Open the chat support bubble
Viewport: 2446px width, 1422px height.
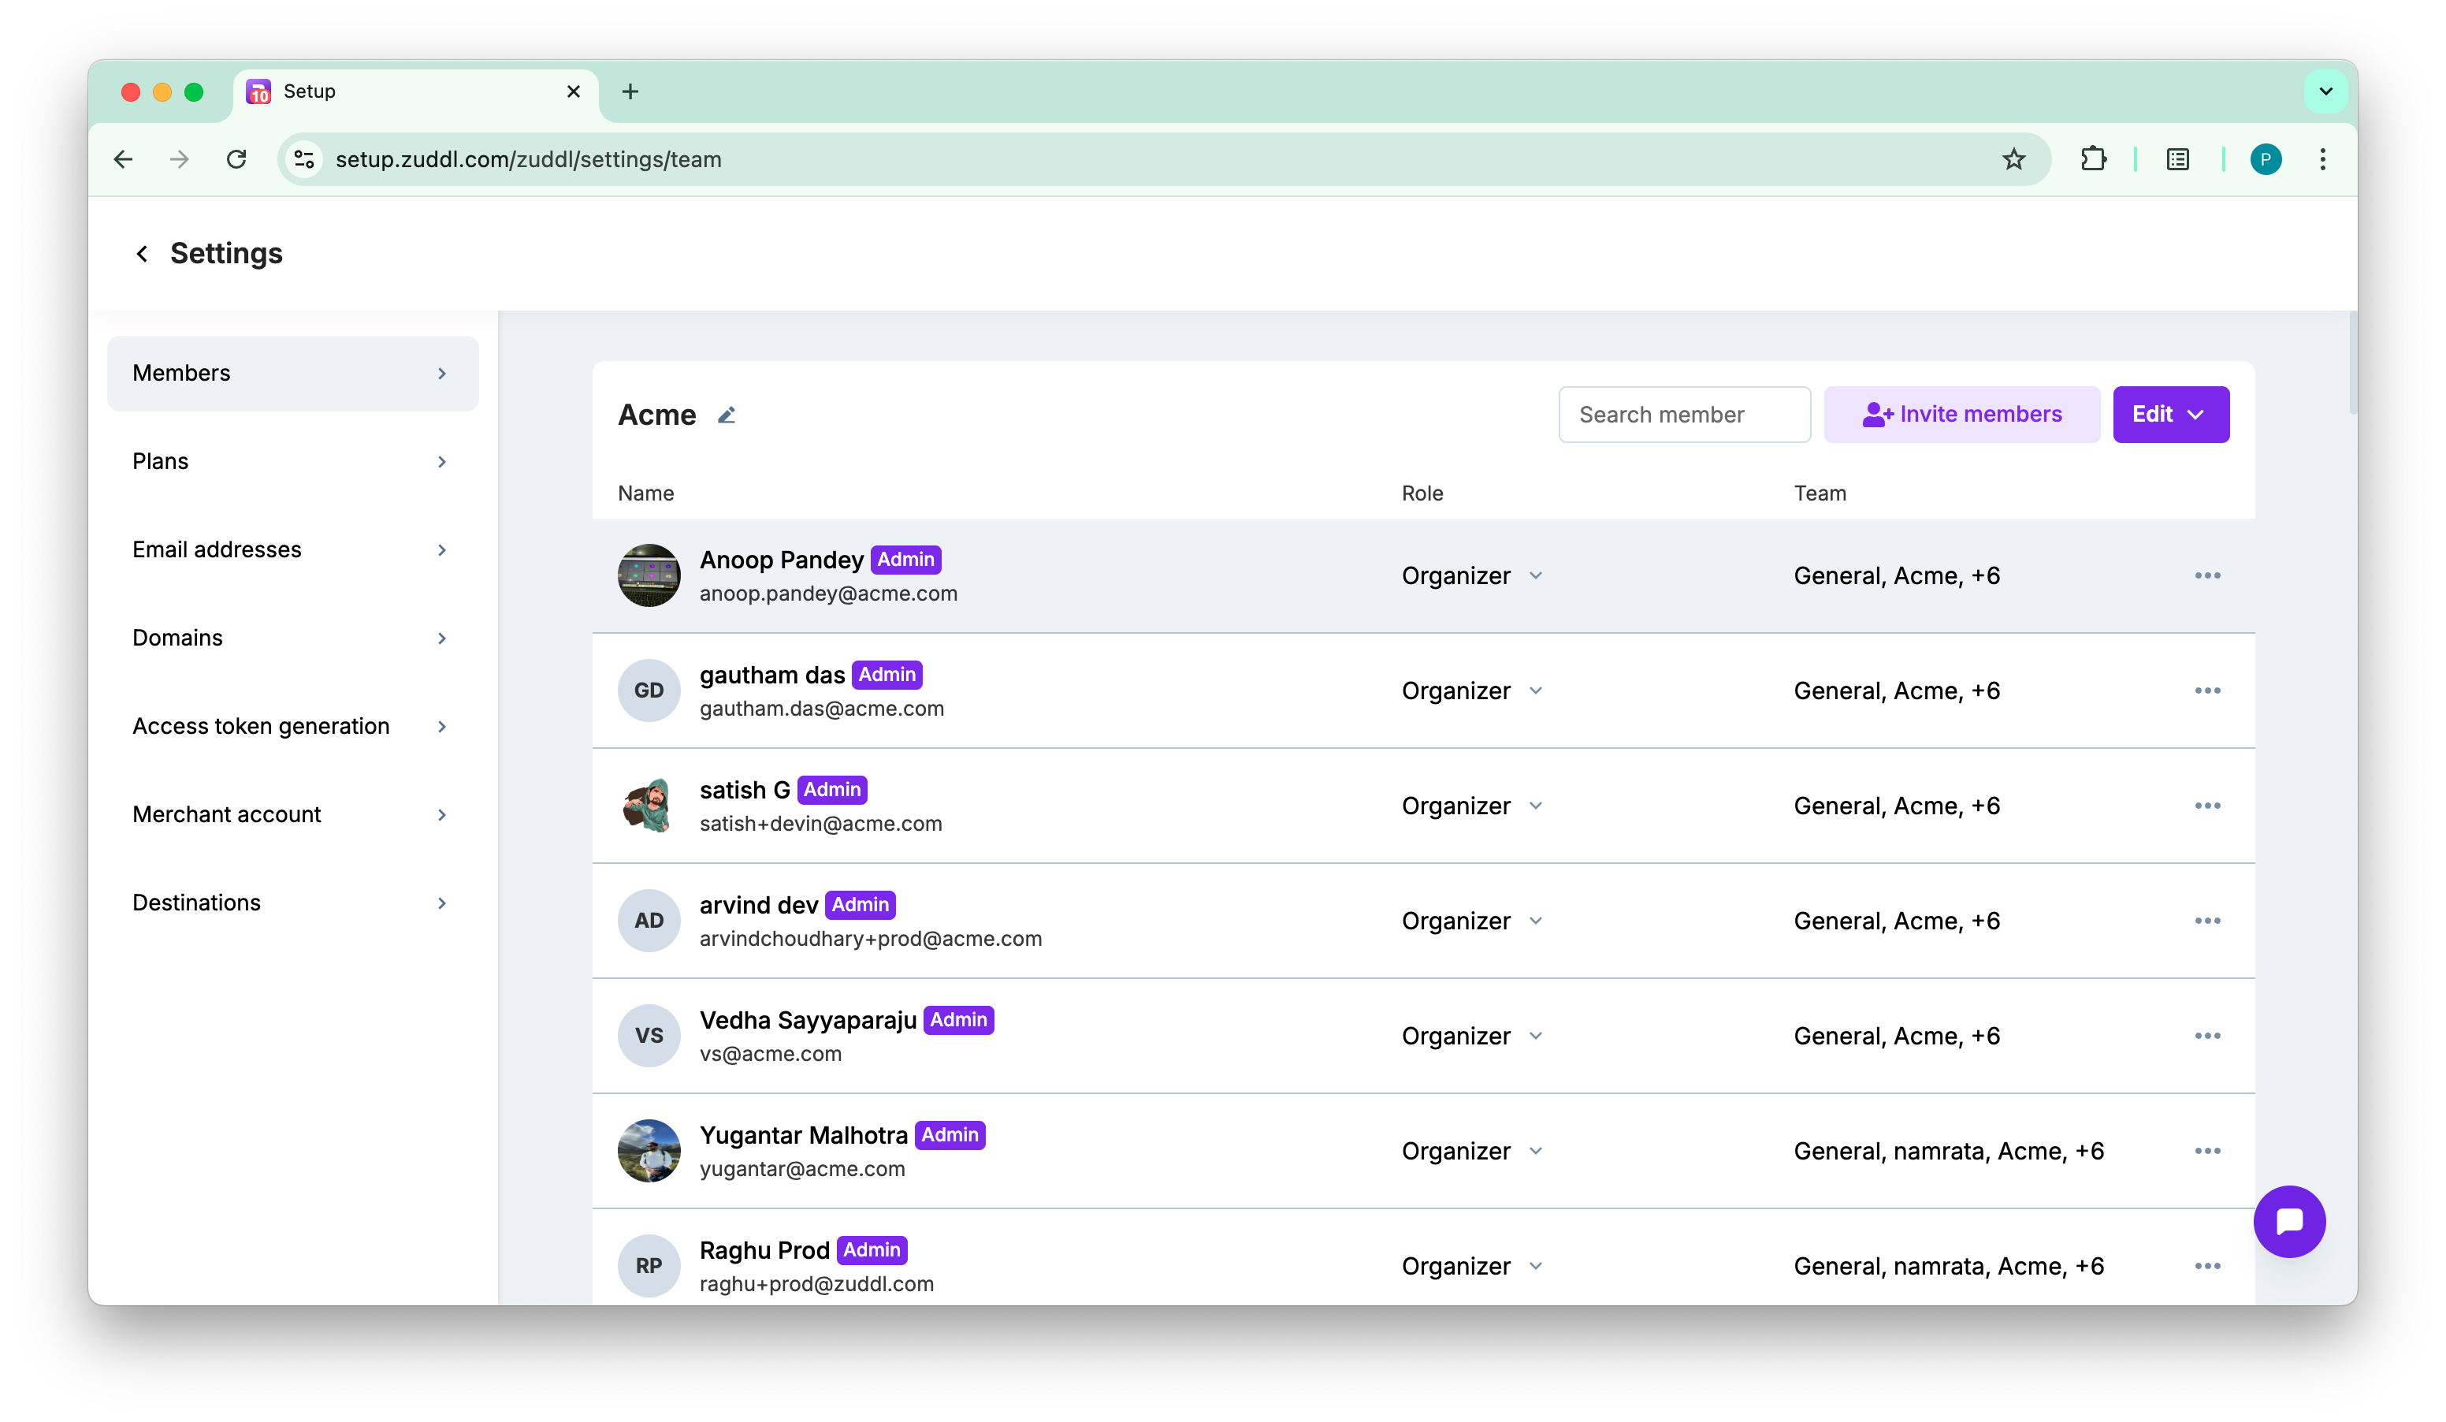(x=2288, y=1221)
